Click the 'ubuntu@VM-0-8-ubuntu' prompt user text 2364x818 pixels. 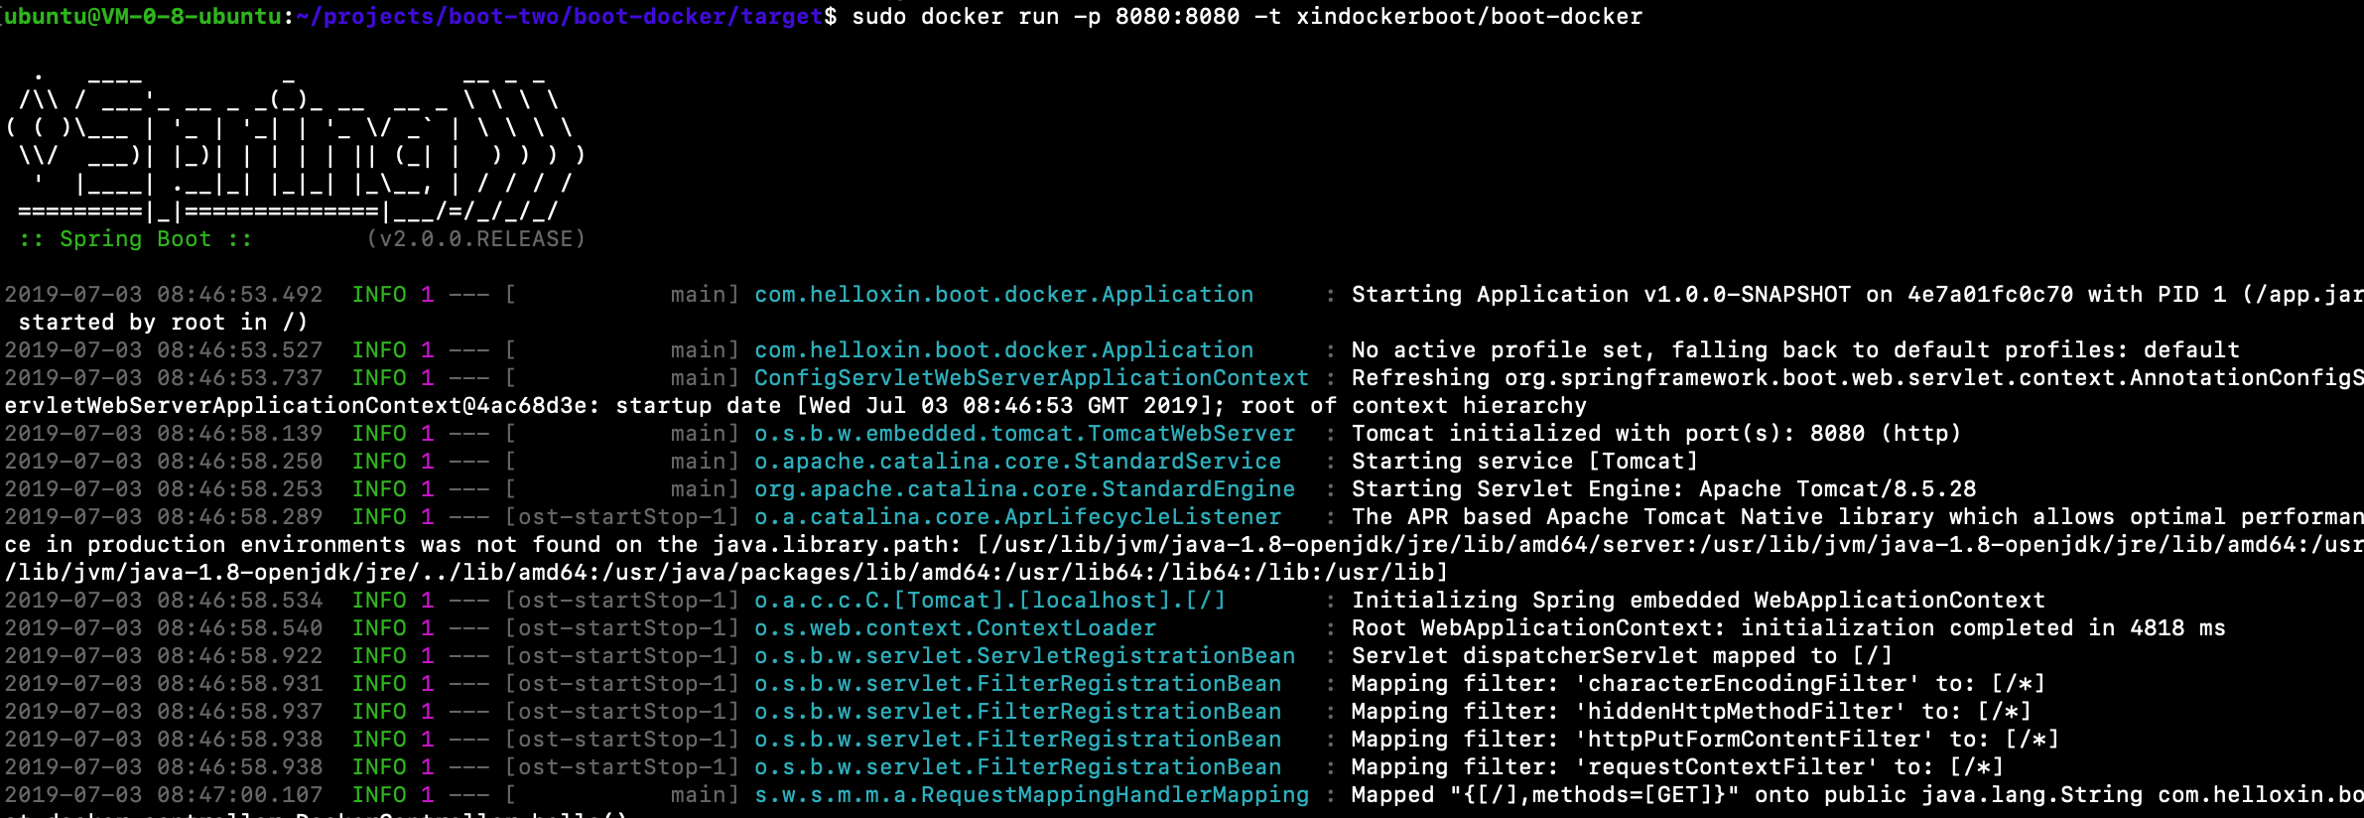tap(143, 16)
